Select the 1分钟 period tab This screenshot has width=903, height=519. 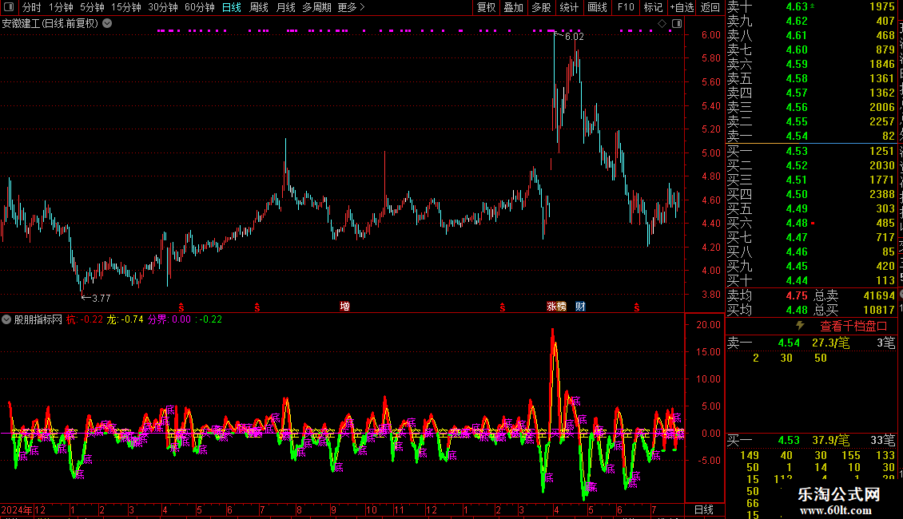coord(61,7)
